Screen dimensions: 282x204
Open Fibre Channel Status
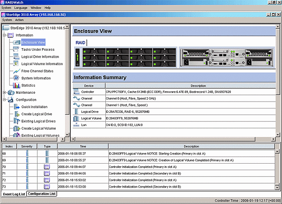[37, 71]
